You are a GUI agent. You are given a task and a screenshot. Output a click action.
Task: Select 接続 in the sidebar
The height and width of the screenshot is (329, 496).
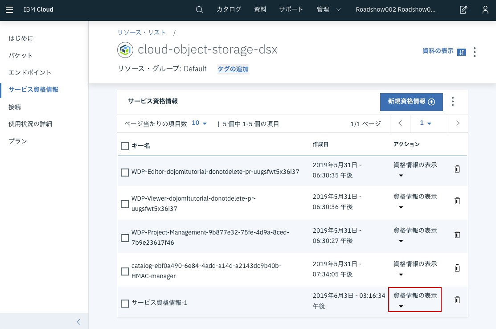(x=15, y=107)
